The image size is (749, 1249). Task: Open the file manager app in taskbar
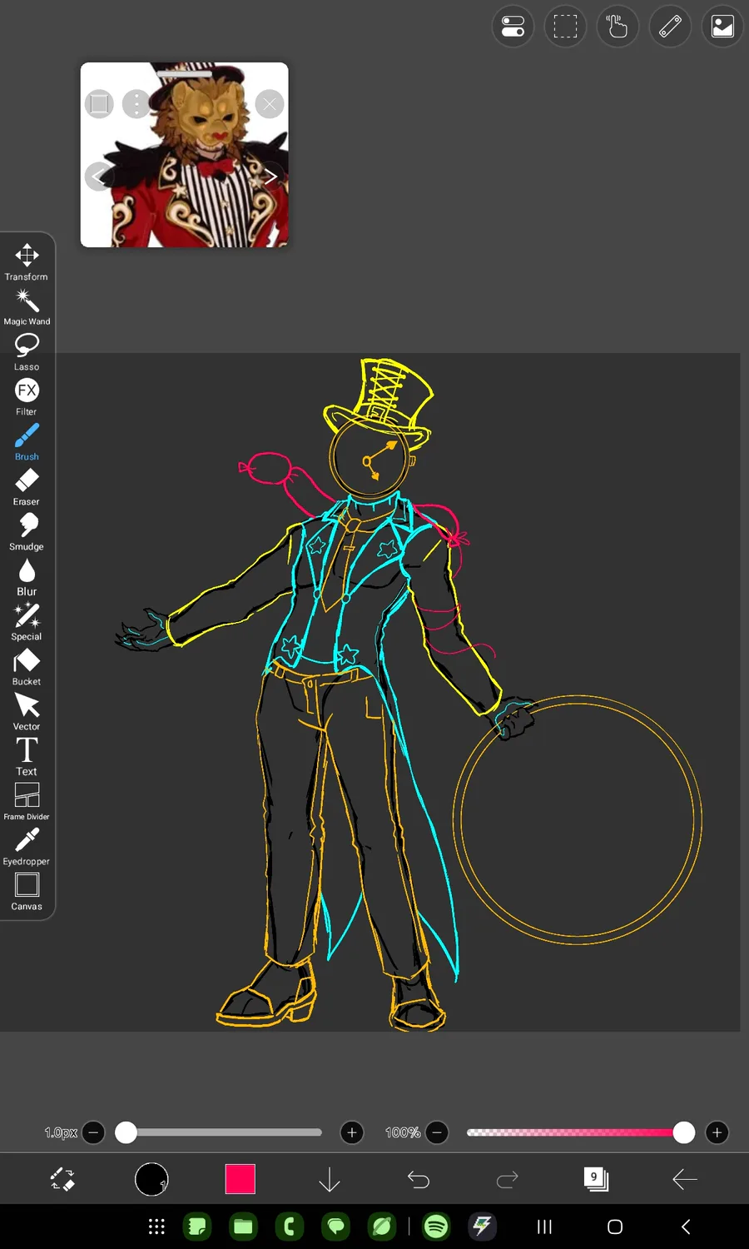coord(243,1227)
